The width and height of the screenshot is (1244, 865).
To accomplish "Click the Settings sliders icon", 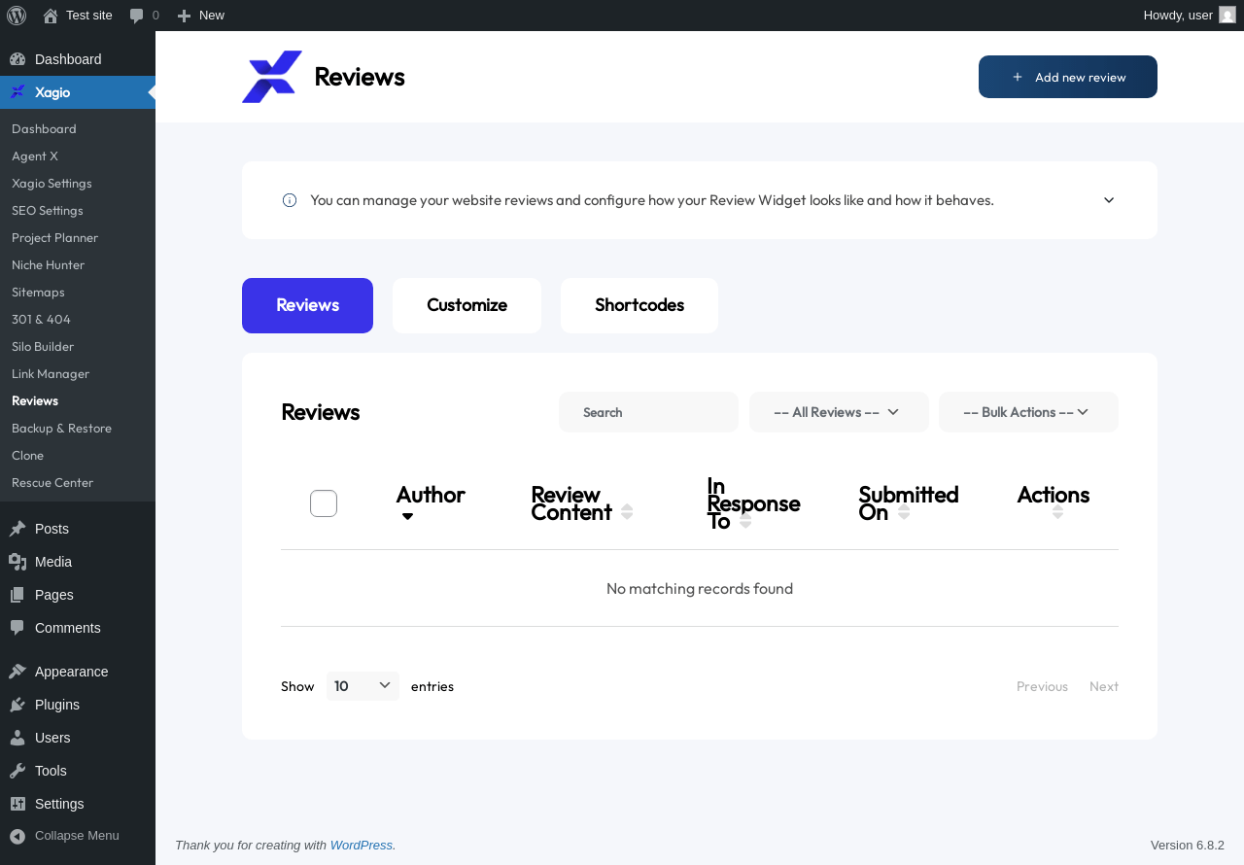I will tap(17, 804).
